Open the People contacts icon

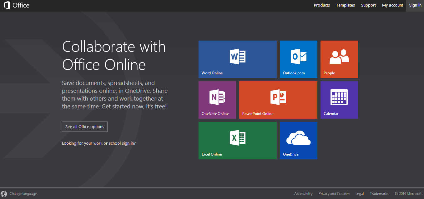(339, 57)
